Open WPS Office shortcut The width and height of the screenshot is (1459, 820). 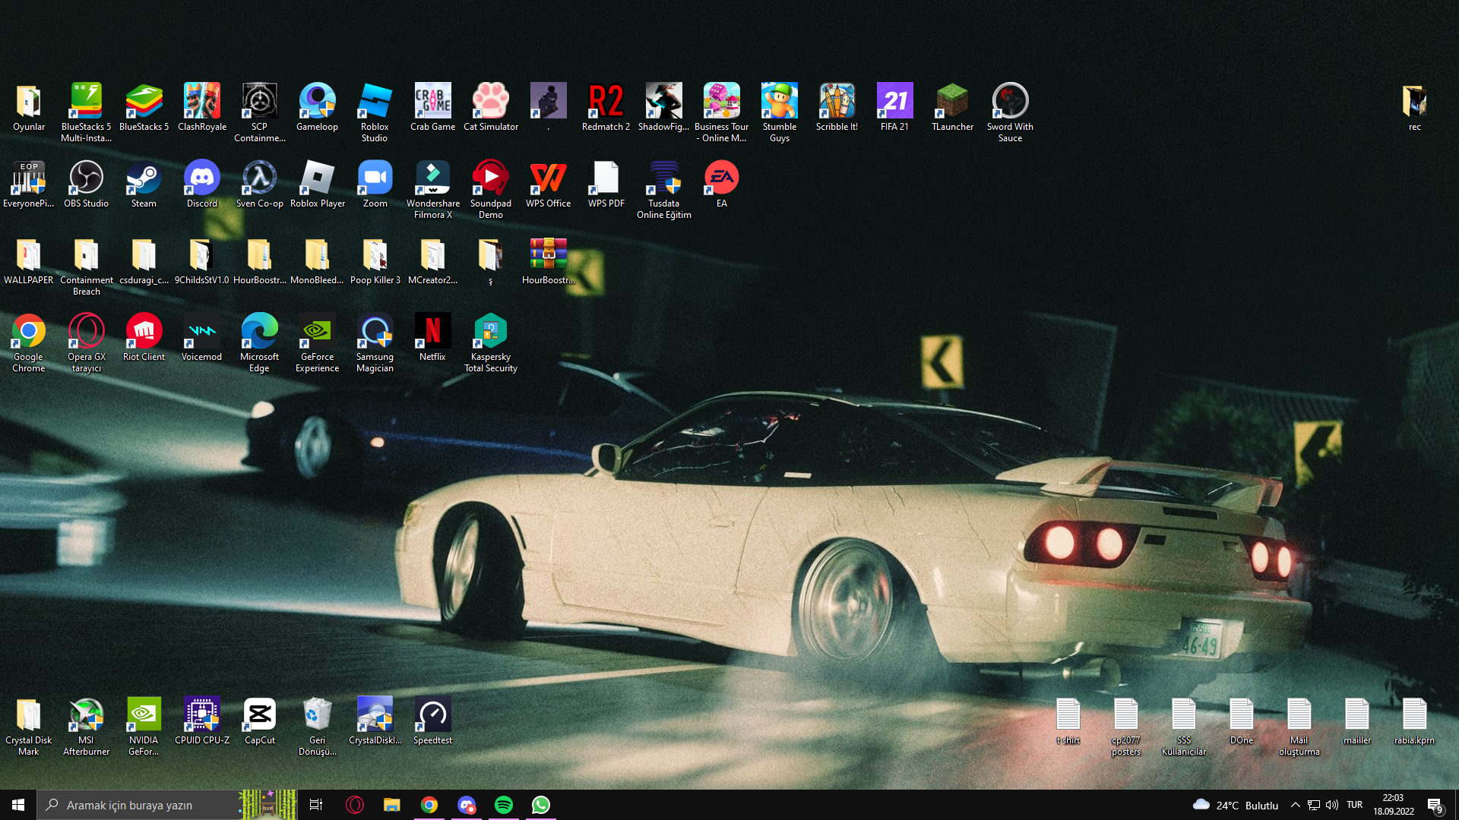[x=548, y=183]
